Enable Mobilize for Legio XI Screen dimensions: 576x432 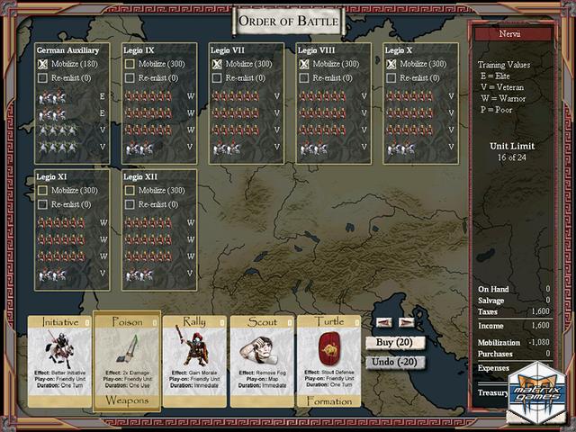pyautogui.click(x=43, y=190)
